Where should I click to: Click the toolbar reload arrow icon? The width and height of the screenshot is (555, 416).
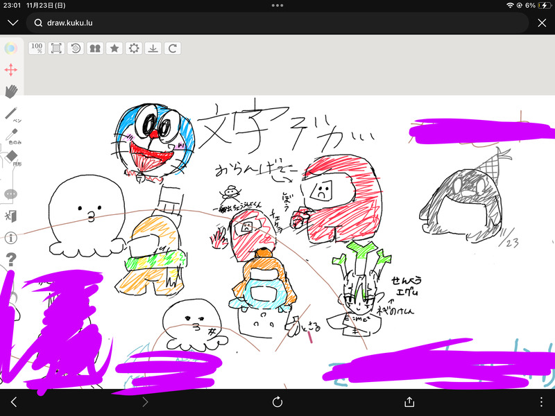point(172,48)
